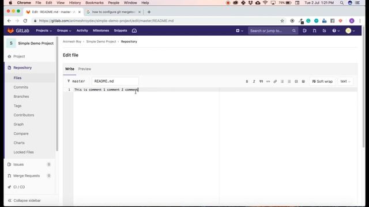
Task: Click the Simple Demo Project breadcrumb
Action: click(x=101, y=41)
